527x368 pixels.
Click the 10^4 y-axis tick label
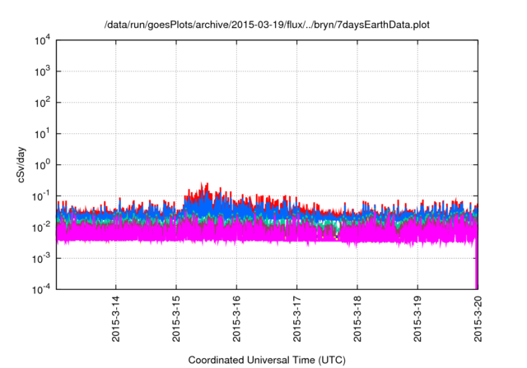pyautogui.click(x=42, y=41)
